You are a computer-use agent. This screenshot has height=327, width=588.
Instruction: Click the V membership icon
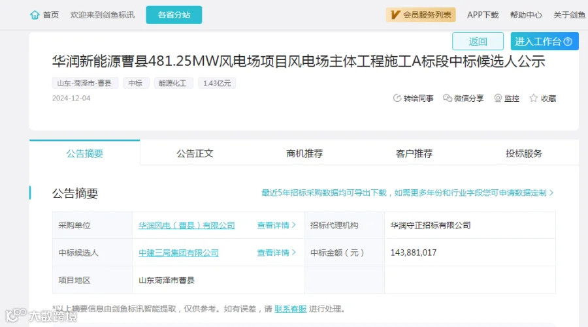[x=395, y=15]
